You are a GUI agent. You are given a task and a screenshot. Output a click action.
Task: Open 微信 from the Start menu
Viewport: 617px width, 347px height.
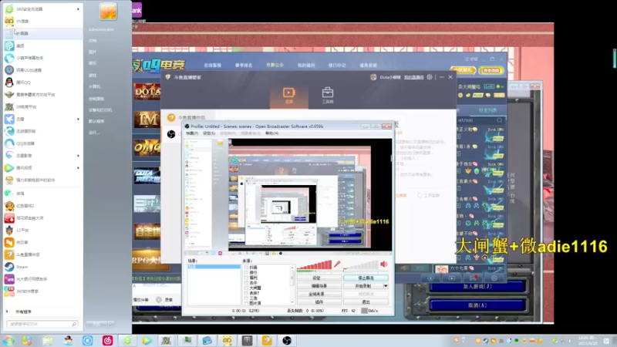tap(42, 194)
